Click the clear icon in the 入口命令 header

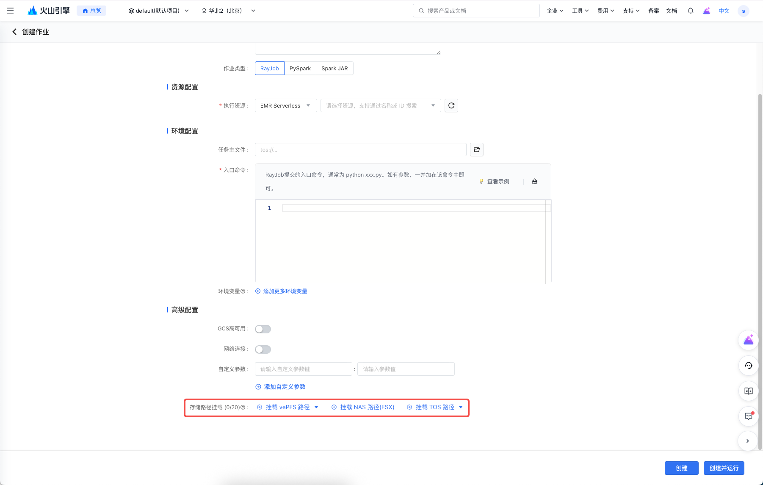pyautogui.click(x=534, y=181)
